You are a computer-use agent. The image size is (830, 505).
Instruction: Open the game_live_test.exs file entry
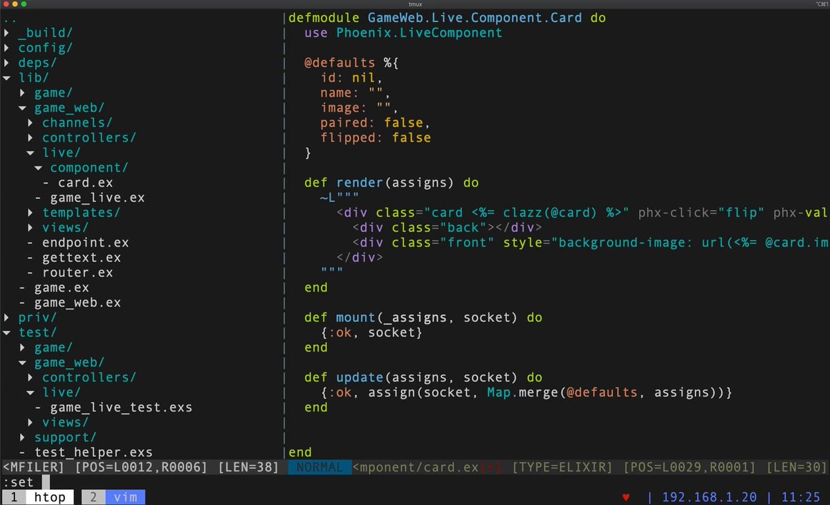point(121,408)
